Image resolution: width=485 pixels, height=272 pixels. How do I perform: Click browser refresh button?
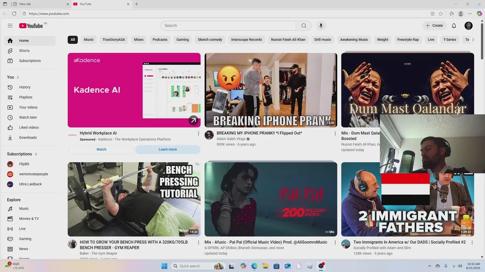[x=14, y=14]
